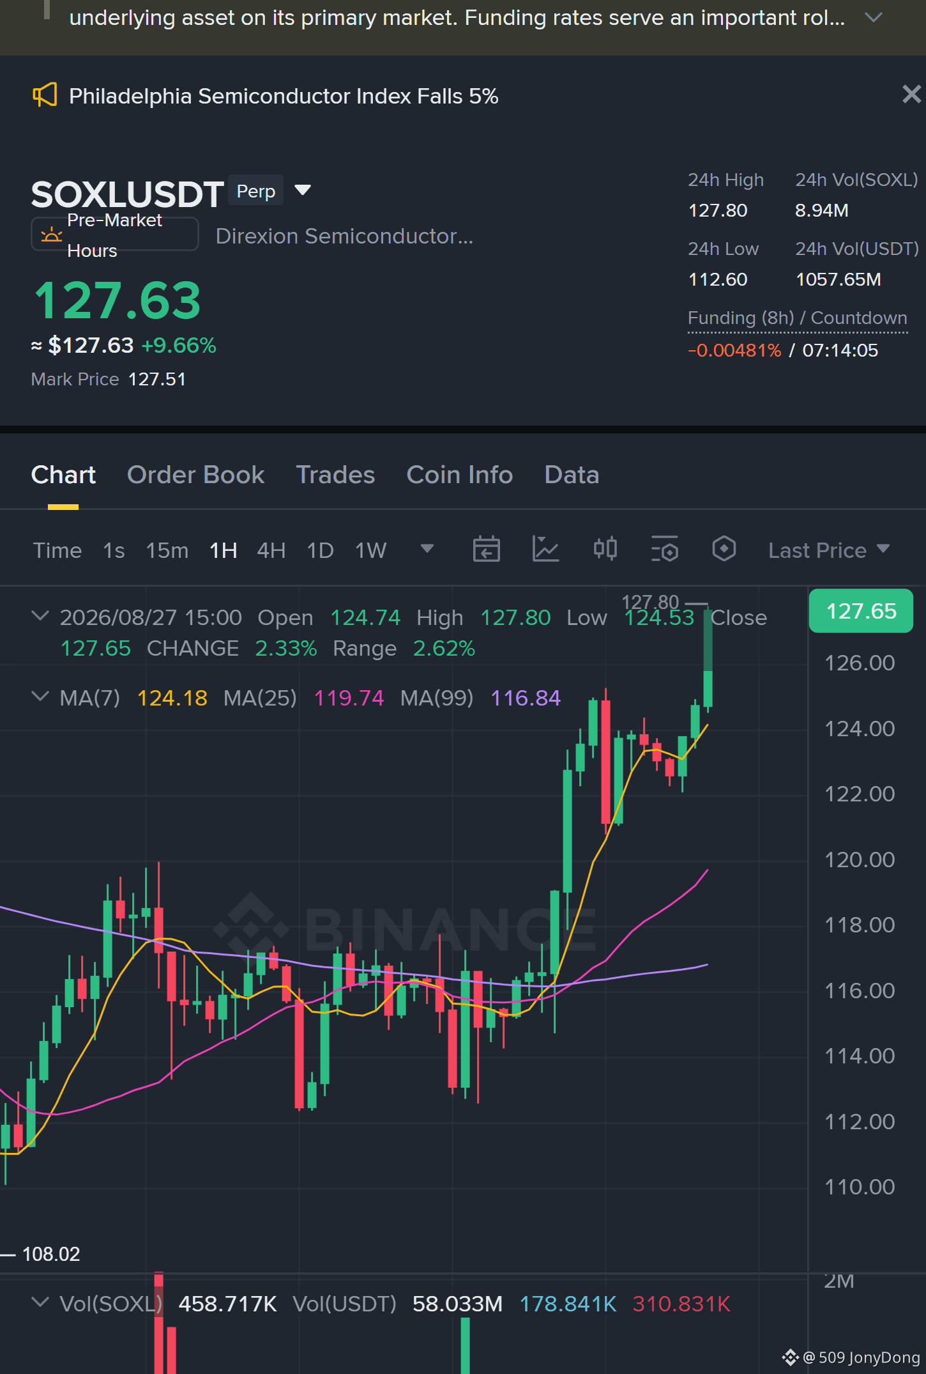This screenshot has width=926, height=1374.
Task: Open the Last Price type dropdown
Action: pyautogui.click(x=828, y=550)
